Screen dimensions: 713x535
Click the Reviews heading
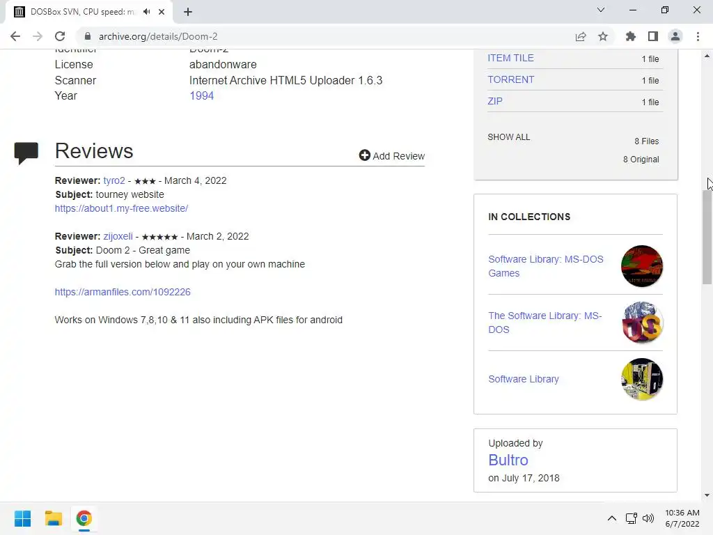tap(94, 151)
